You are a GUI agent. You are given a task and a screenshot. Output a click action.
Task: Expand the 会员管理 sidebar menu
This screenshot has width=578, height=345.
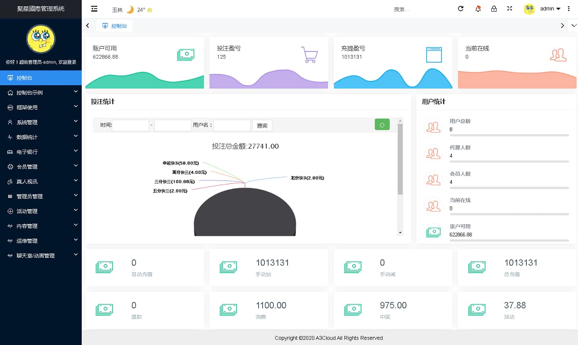40,166
